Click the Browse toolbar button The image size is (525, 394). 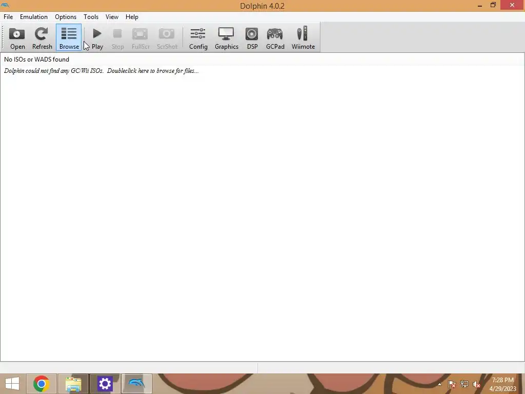[x=69, y=37]
